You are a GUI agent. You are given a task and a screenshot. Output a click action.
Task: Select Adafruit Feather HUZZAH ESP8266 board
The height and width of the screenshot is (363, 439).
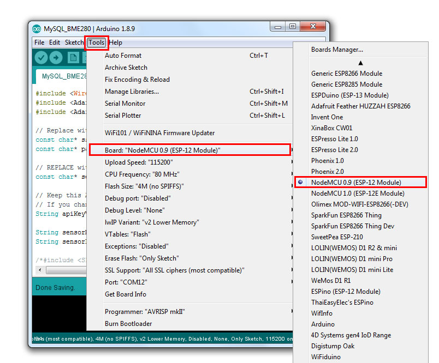pos(360,106)
